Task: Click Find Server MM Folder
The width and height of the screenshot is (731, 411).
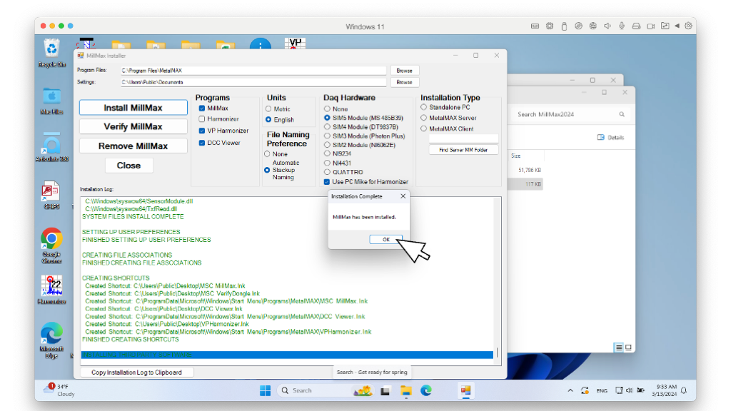Action: pos(463,150)
